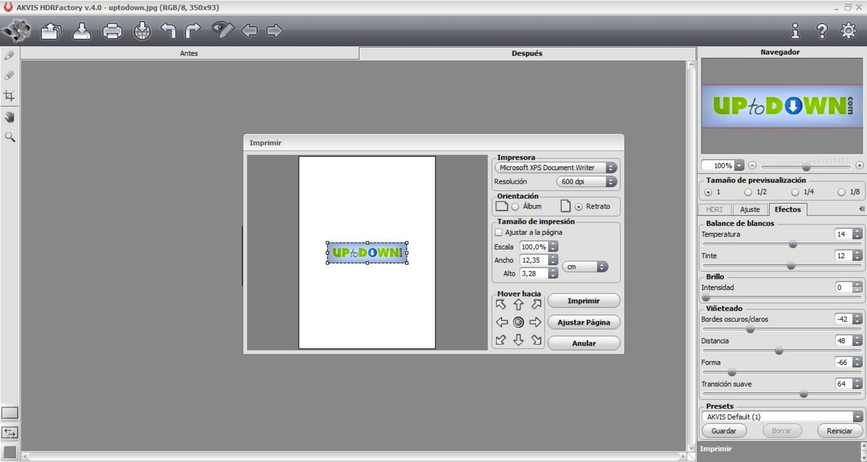The height and width of the screenshot is (462, 867).
Task: Select the Zoom magnifier tool
Action: coord(10,137)
